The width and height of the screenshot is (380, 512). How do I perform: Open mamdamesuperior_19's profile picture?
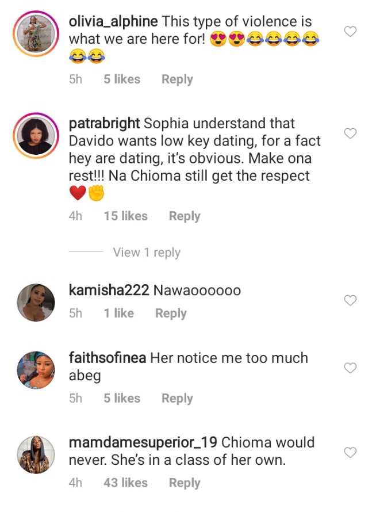[x=35, y=454]
